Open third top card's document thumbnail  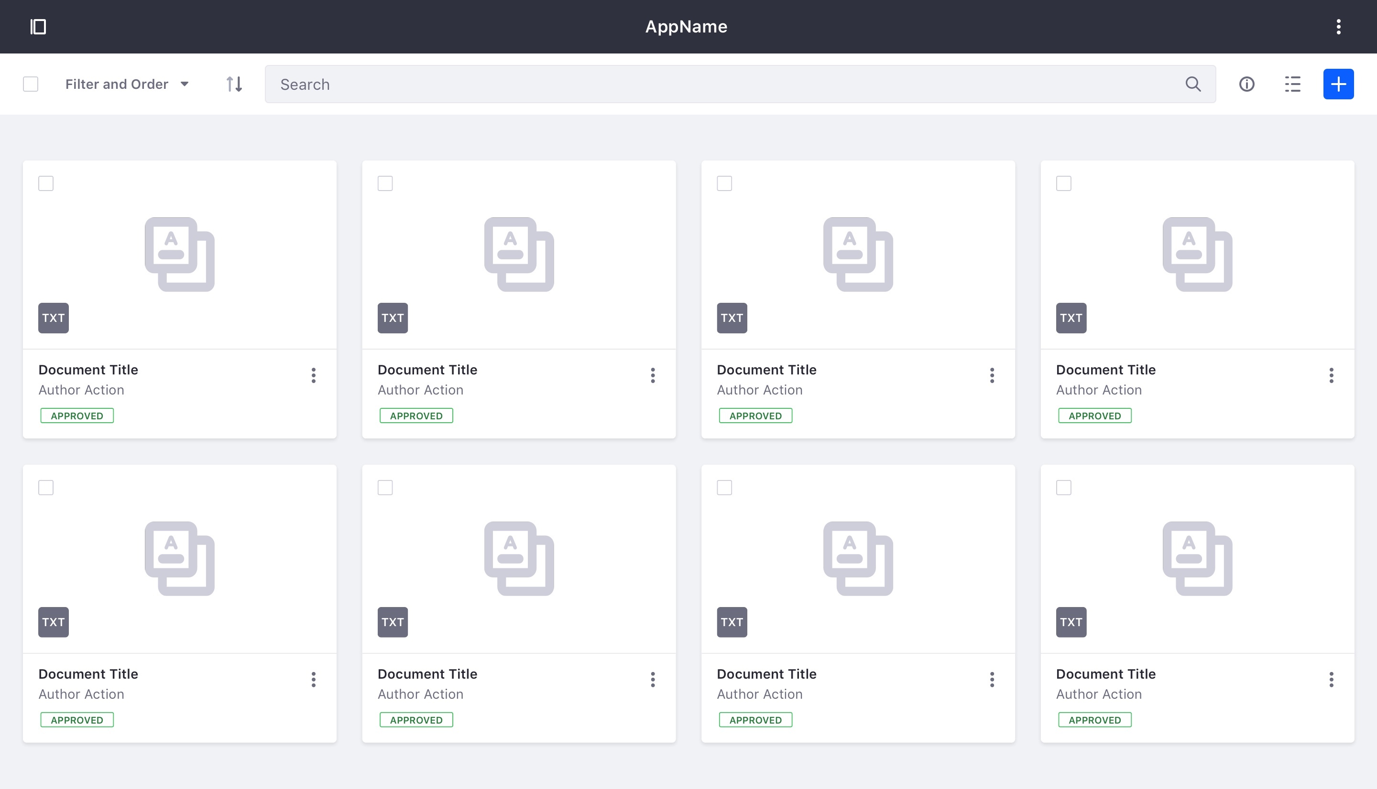point(858,255)
